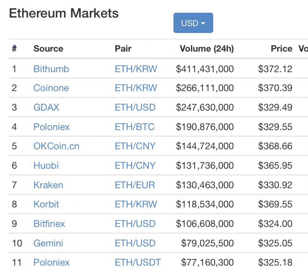Open the GDAX exchange link
308x271 pixels.
[46, 107]
